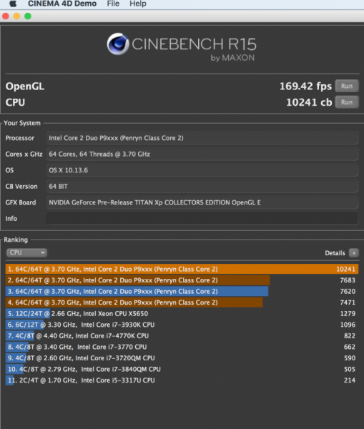Select ranking entry 1 scoring 10241
Viewport: 364px width, 429px height.
(x=182, y=270)
